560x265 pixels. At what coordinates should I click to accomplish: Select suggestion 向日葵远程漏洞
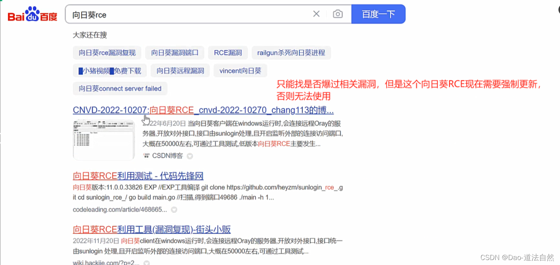pos(180,71)
